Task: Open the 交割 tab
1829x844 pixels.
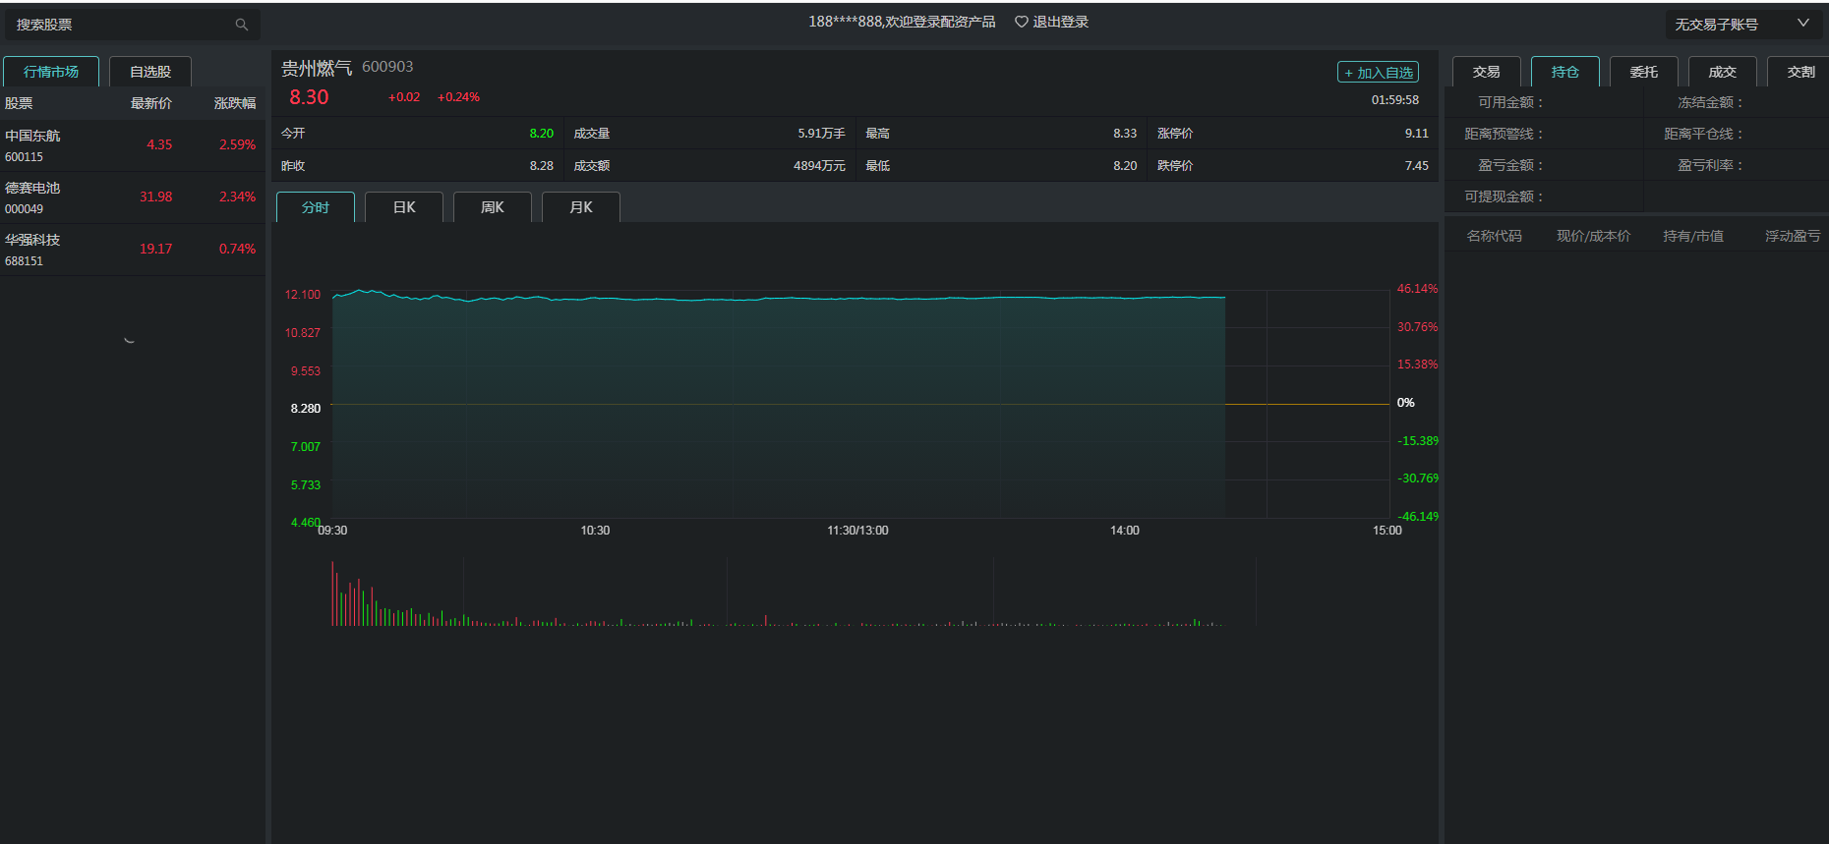Action: click(x=1800, y=72)
